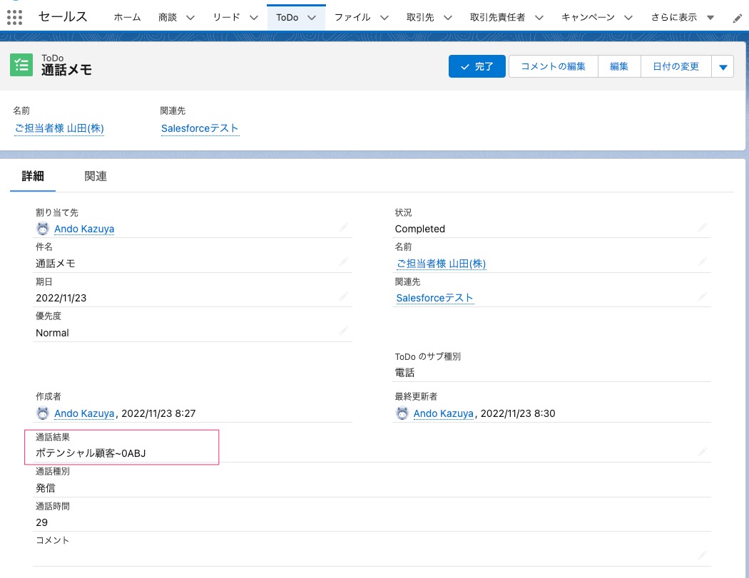Expand the リード navigation dropdown chevron
749x578 pixels.
pos(254,18)
